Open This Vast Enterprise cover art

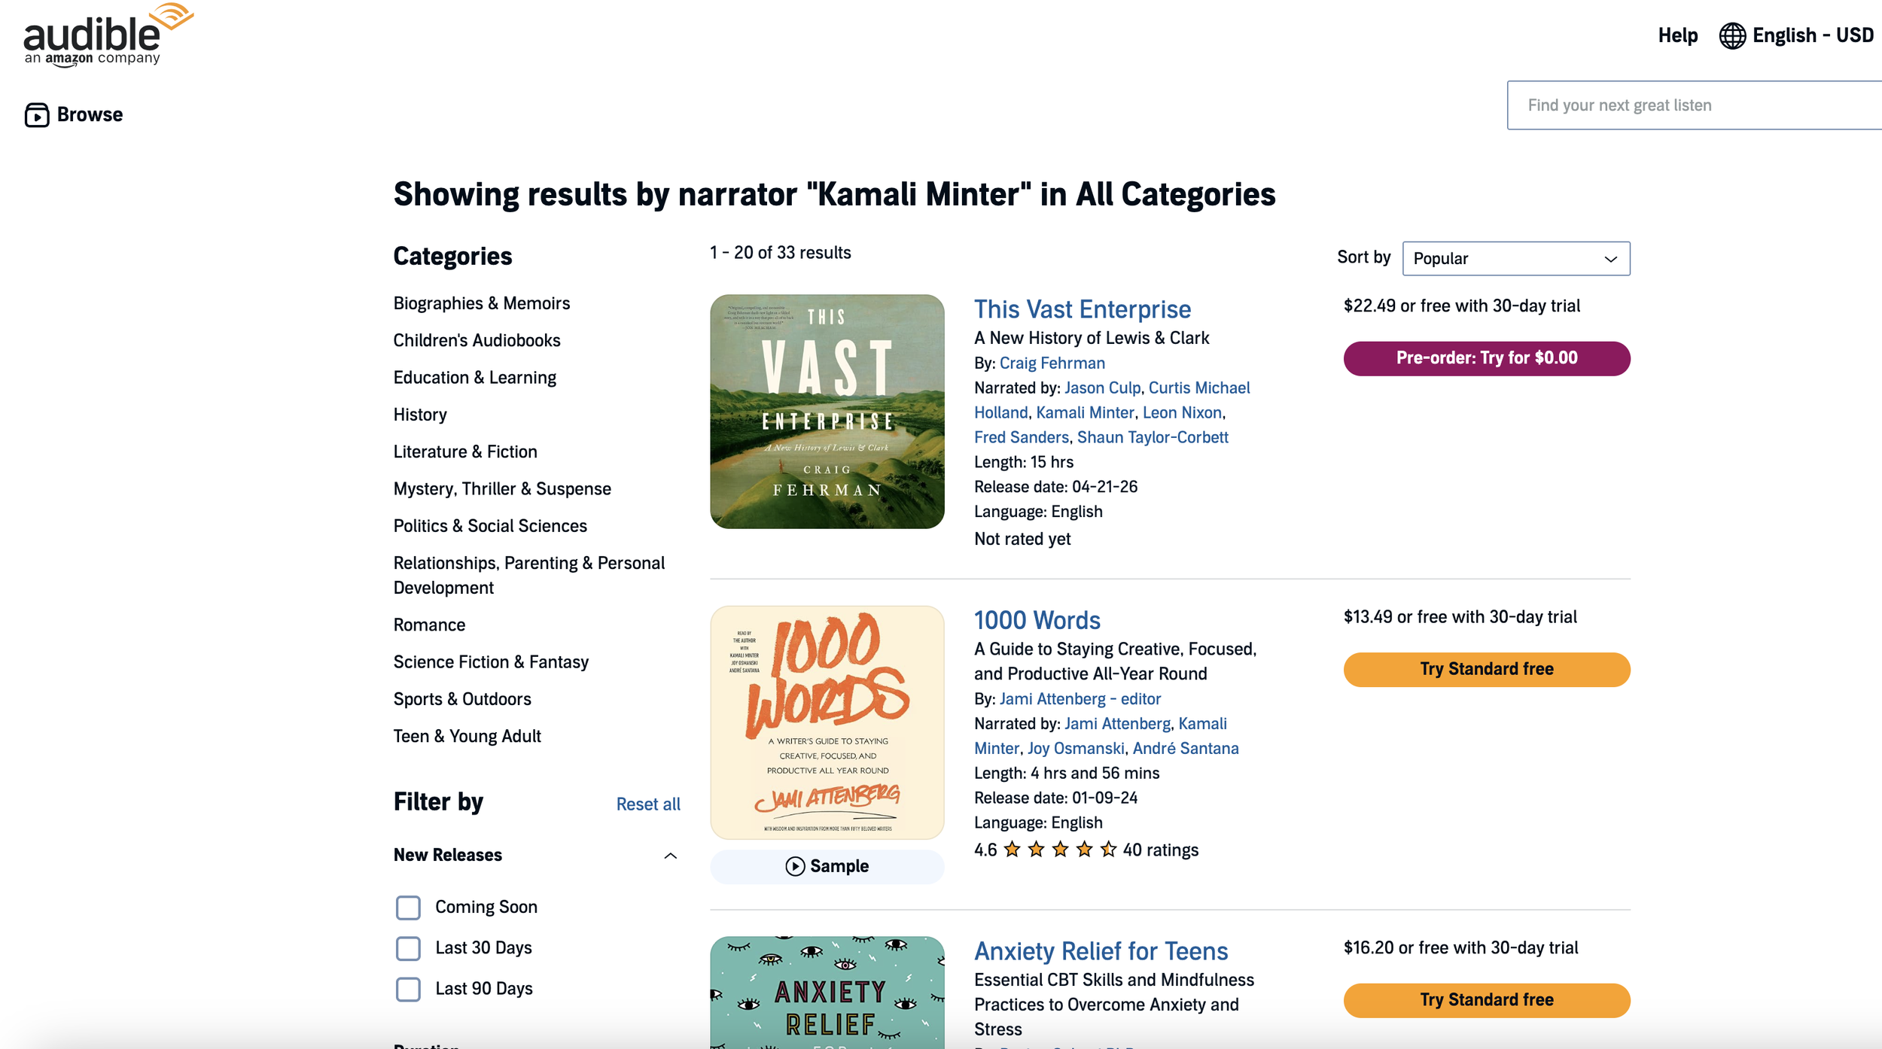[827, 412]
